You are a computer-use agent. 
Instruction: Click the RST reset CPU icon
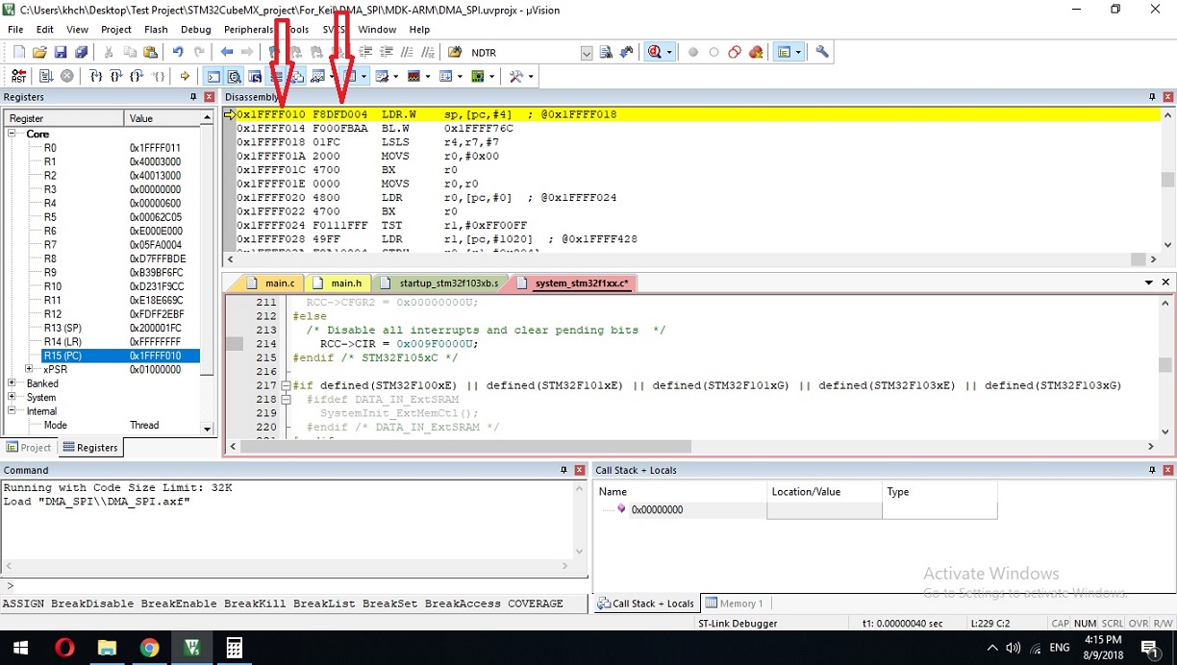coord(19,76)
